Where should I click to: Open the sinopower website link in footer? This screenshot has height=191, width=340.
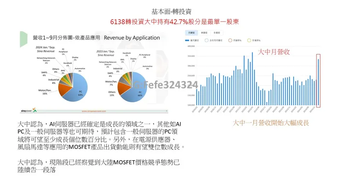point(94,111)
